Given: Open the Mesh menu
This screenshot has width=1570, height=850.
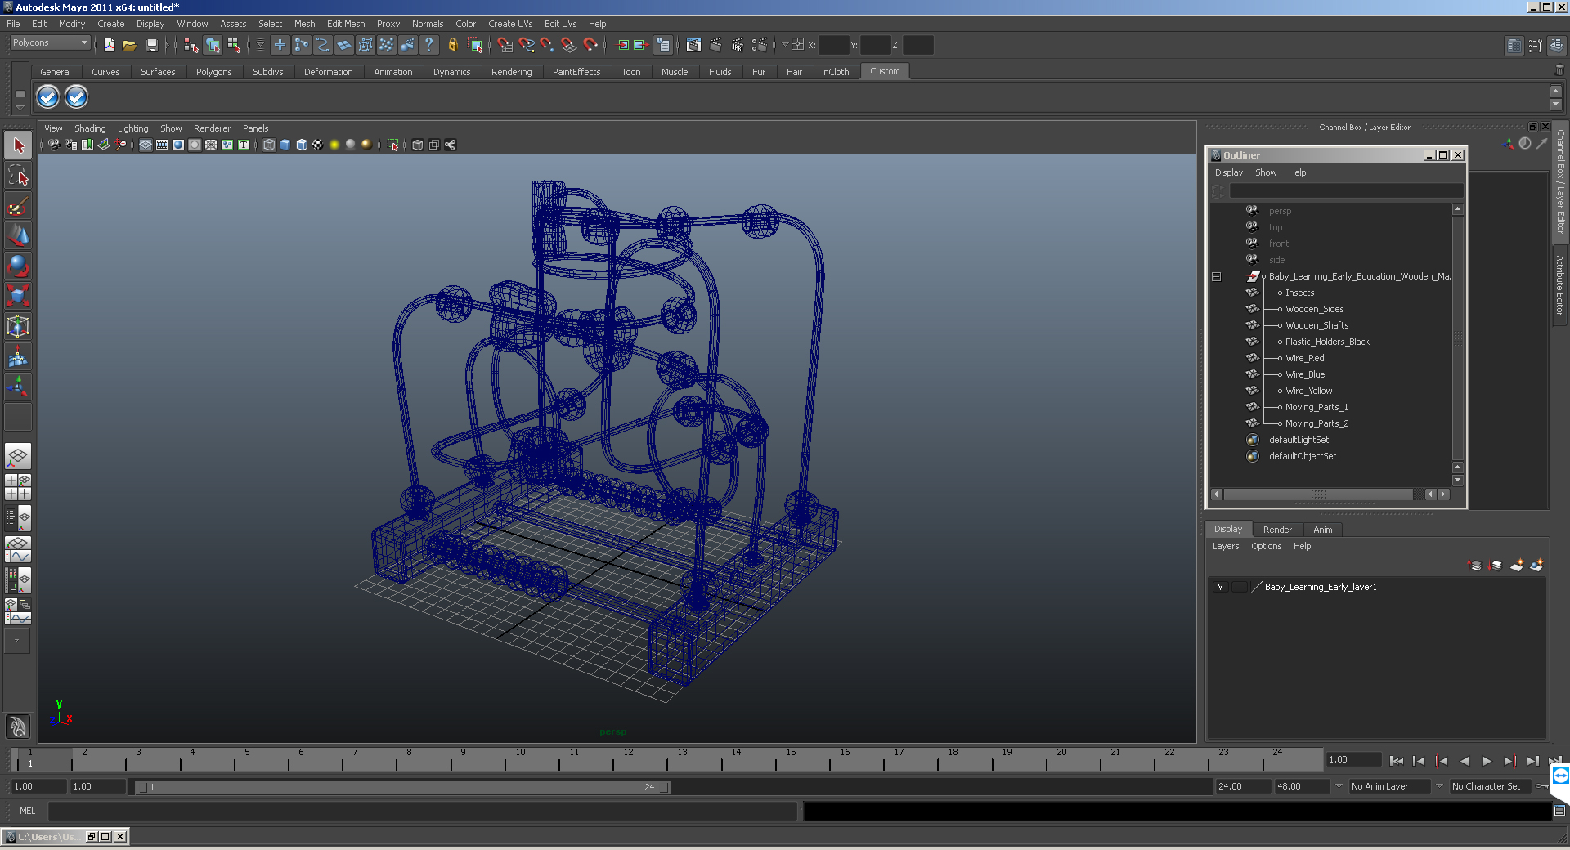Looking at the screenshot, I should pyautogui.click(x=304, y=24).
